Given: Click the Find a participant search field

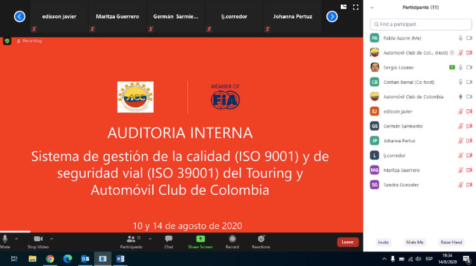Looking at the screenshot, I should (422, 23).
